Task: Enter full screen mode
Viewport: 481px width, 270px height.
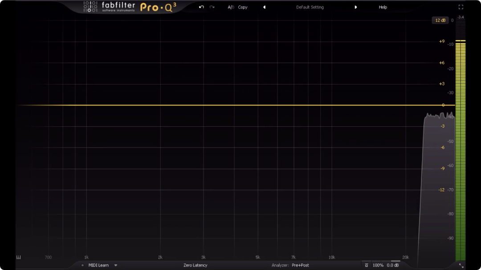Action: [461, 7]
